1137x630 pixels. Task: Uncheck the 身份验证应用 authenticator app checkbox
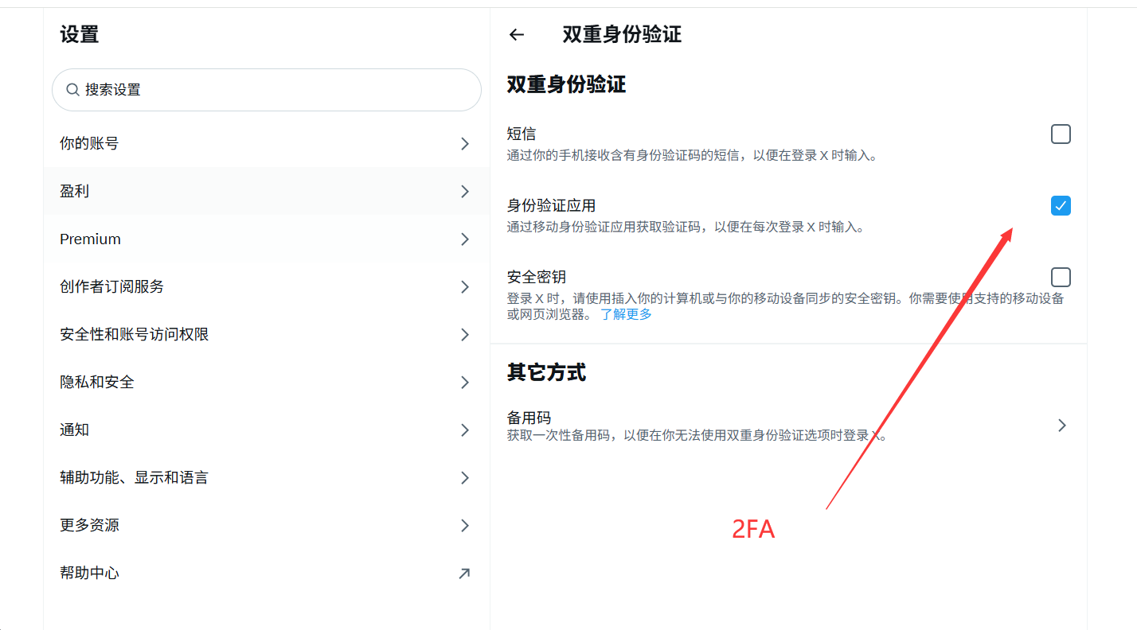[x=1061, y=205]
